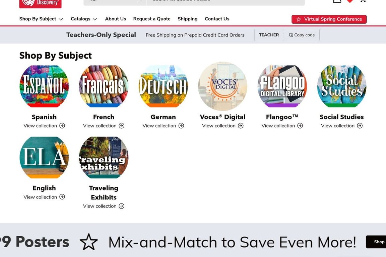386x257 pixels.
Task: Click the Posters banner text
Action: click(35, 242)
